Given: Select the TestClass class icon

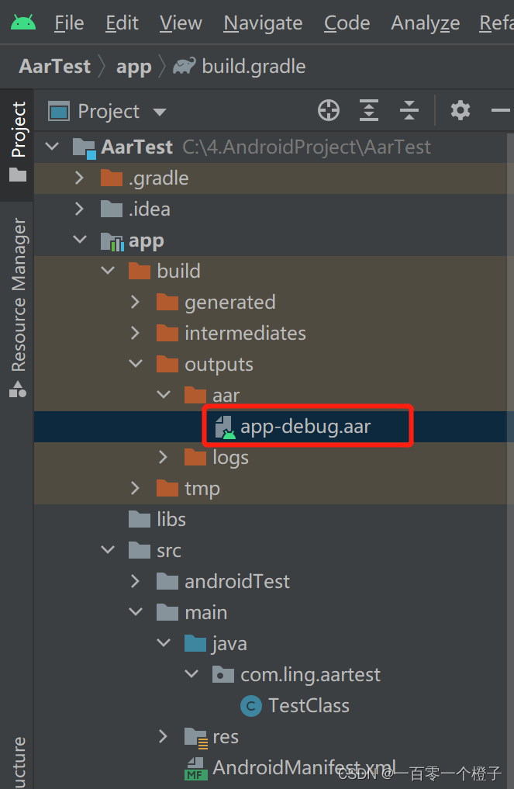Looking at the screenshot, I should (250, 706).
